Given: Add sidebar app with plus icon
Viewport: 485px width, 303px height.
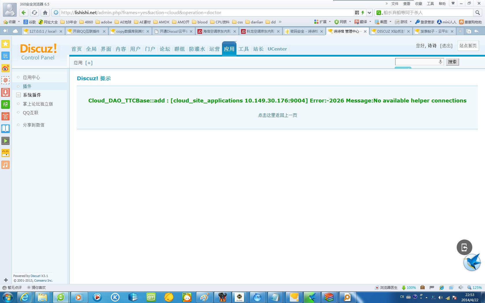Looking at the screenshot, I should click(6, 280).
